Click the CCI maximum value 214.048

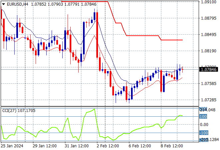(208, 110)
